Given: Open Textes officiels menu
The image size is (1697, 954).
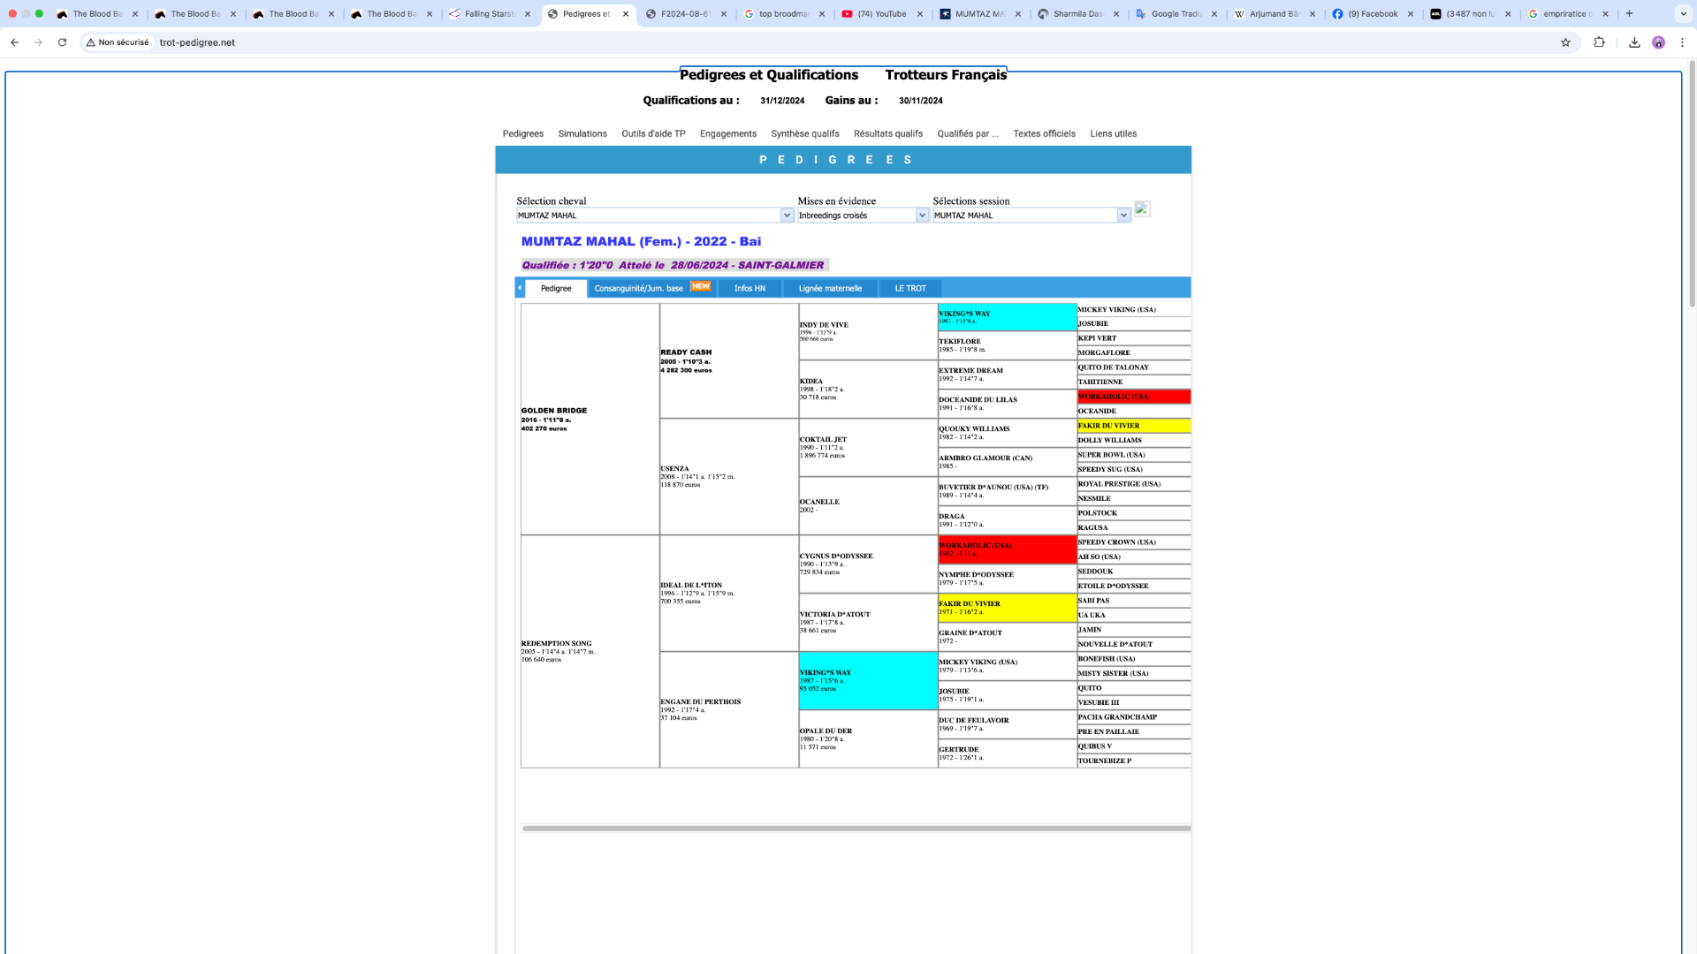Looking at the screenshot, I should [x=1044, y=134].
